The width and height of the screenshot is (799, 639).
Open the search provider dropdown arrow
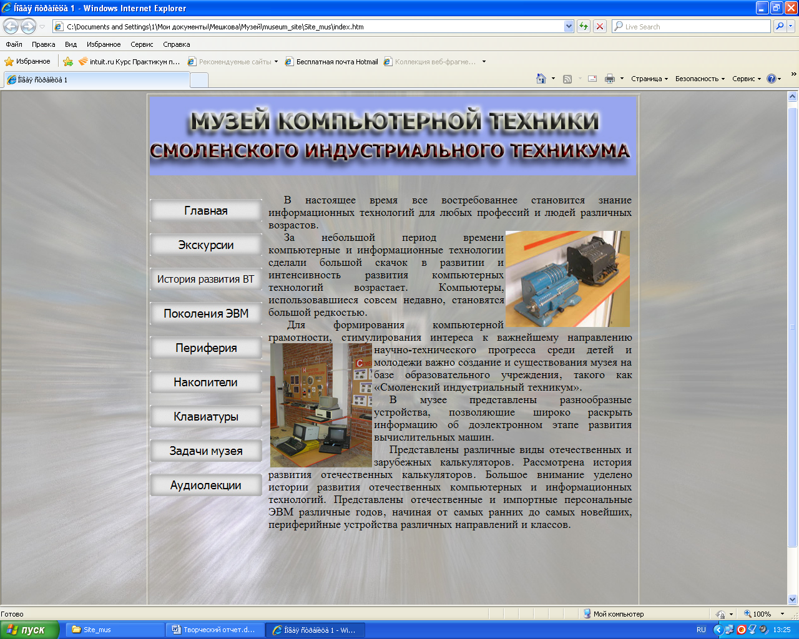[x=791, y=26]
